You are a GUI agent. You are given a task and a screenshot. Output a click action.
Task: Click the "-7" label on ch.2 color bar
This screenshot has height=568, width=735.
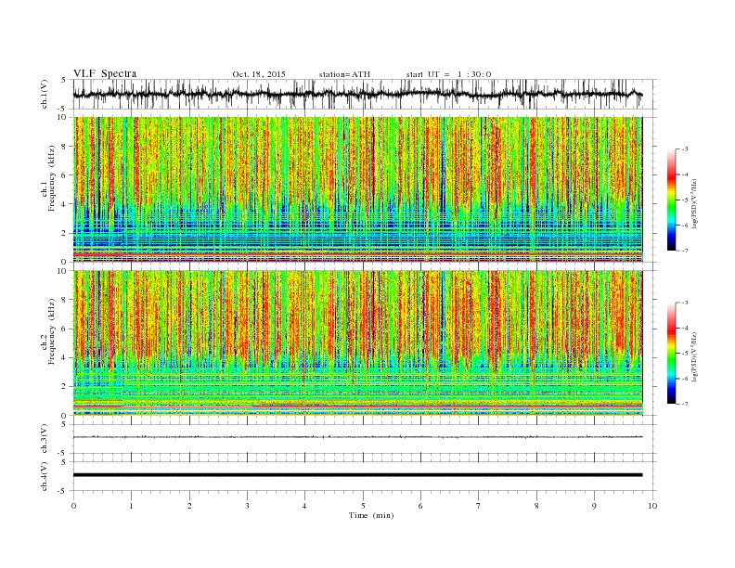(685, 404)
